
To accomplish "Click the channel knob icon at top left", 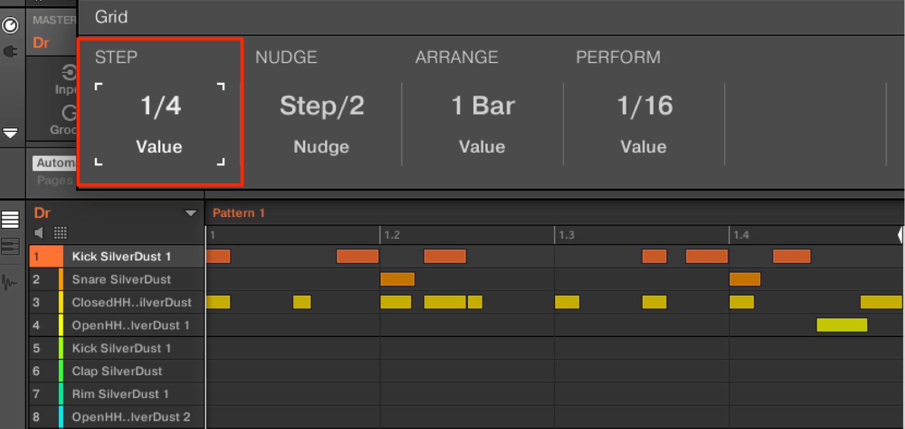I will [x=10, y=26].
